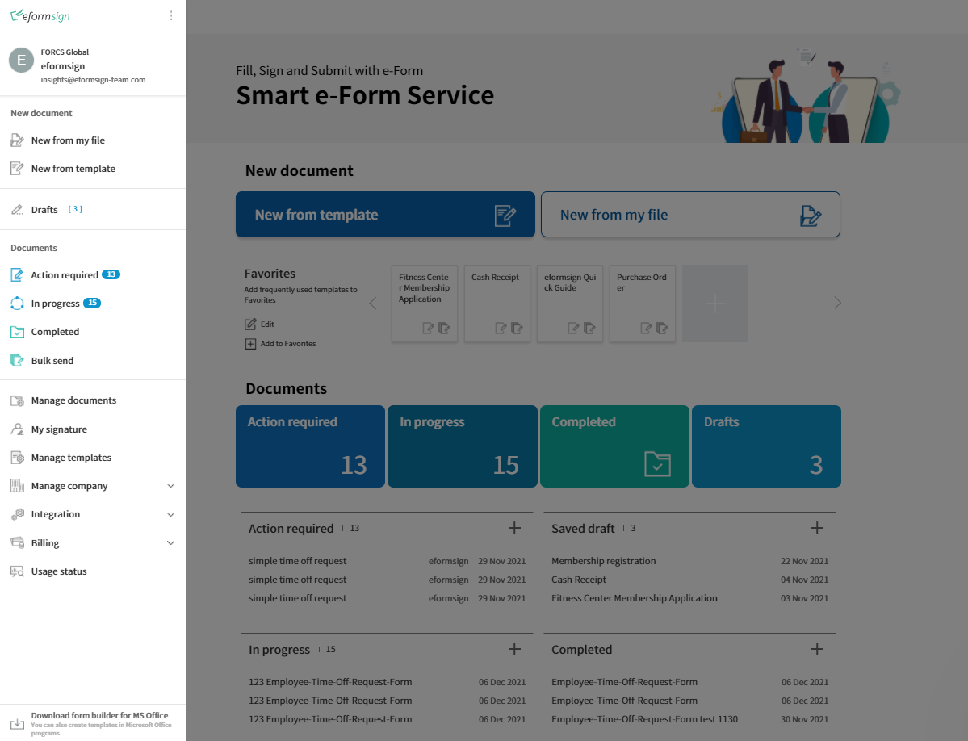Click the Action required sidebar icon

pos(17,275)
